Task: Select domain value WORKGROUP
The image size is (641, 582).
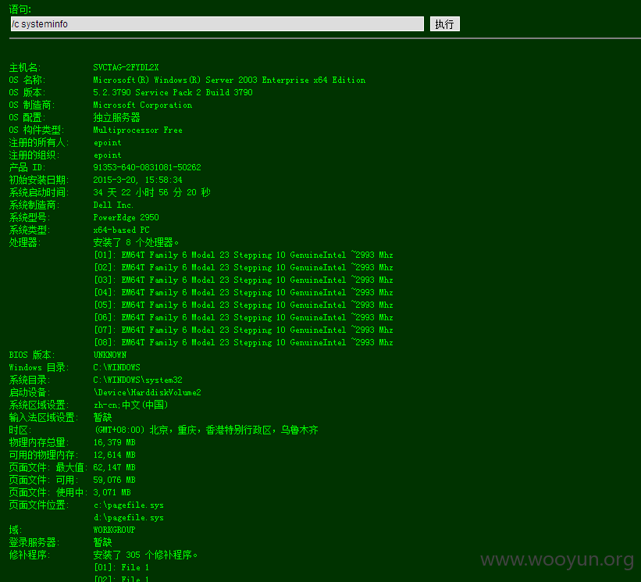Action: [x=114, y=530]
